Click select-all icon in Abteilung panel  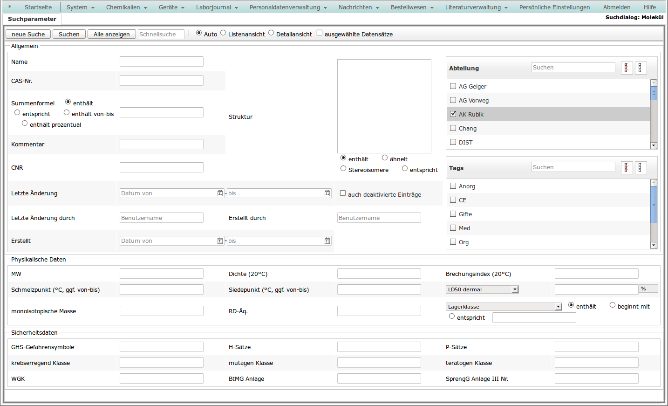(627, 68)
